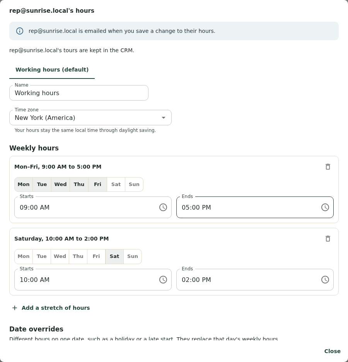This screenshot has width=348, height=362.
Task: Click the info icon in the email notice
Action: pyautogui.click(x=20, y=31)
